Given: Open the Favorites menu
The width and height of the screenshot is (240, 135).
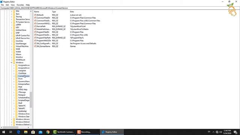Looking at the screenshot, I should [20, 5].
